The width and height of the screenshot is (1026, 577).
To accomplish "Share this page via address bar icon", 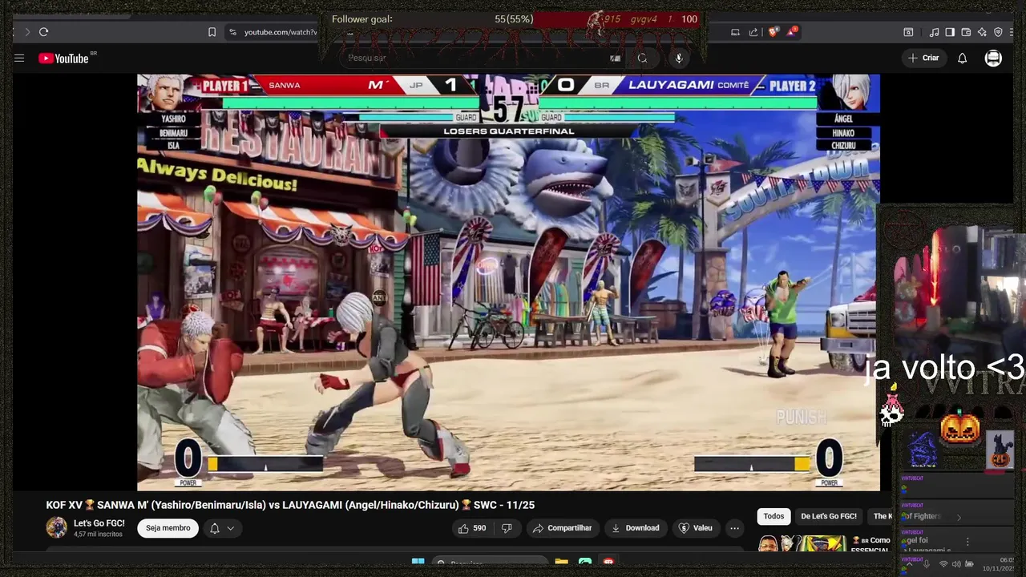I will coord(753,32).
